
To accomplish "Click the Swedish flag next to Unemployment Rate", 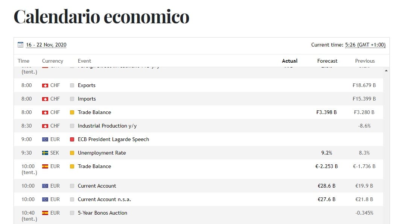I will tap(45, 153).
